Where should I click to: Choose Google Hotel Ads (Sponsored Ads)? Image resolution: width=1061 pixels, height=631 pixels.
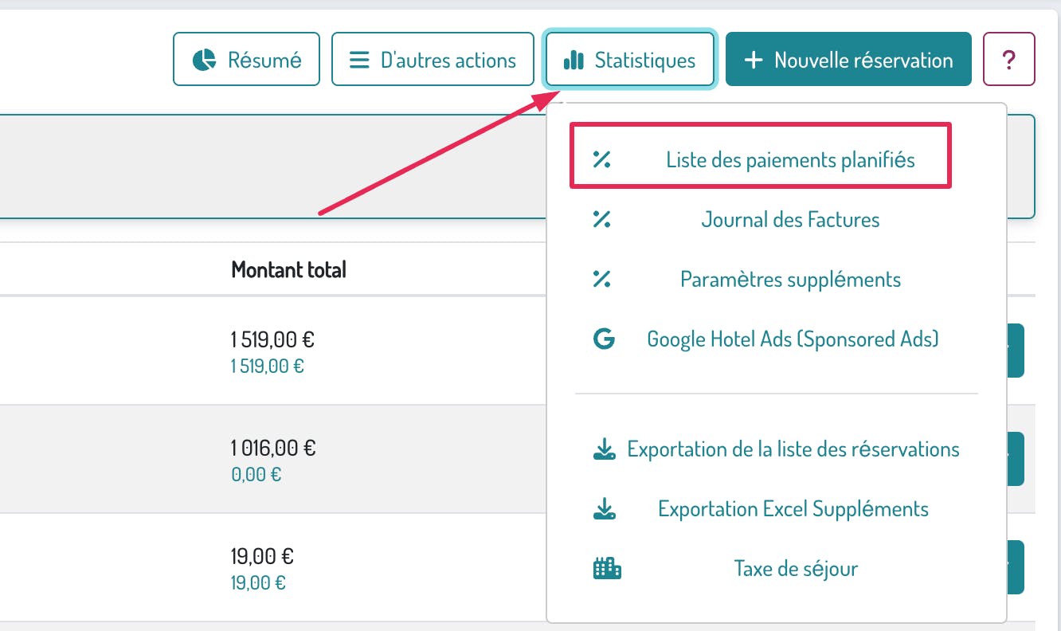793,339
